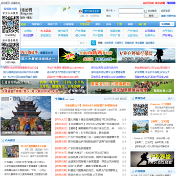Open 论坛 in the main navigation

(x=109, y=24)
